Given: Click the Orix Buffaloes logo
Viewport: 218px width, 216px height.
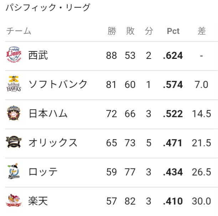Looking at the screenshot, I should [14, 142].
